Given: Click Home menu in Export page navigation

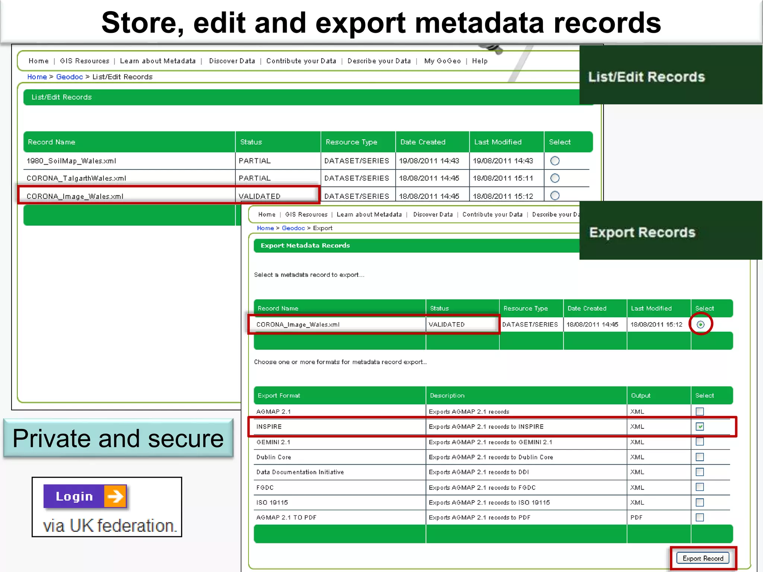Looking at the screenshot, I should click(x=267, y=214).
